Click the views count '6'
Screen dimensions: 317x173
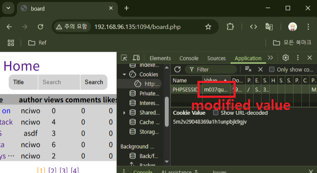pos(53,145)
